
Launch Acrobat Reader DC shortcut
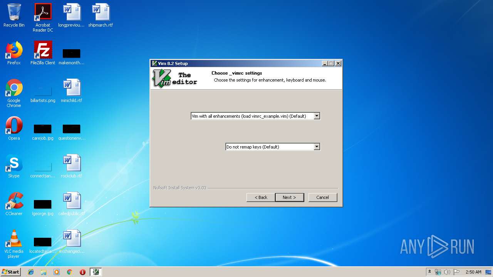click(43, 18)
